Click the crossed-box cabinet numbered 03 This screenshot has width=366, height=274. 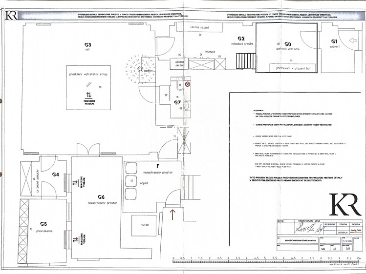(x=220, y=64)
